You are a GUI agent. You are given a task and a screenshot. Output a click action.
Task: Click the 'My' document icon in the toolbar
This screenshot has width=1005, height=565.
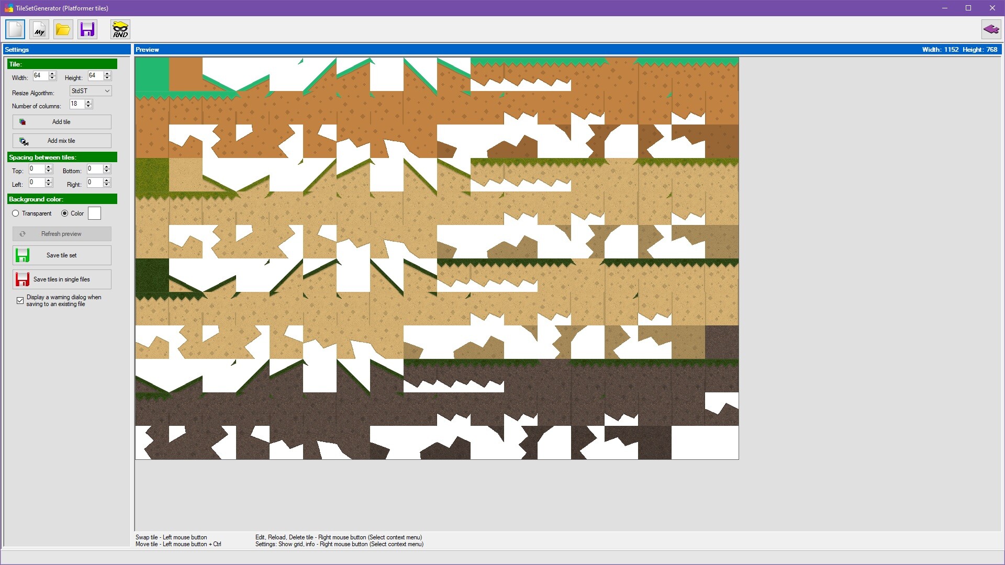point(39,29)
